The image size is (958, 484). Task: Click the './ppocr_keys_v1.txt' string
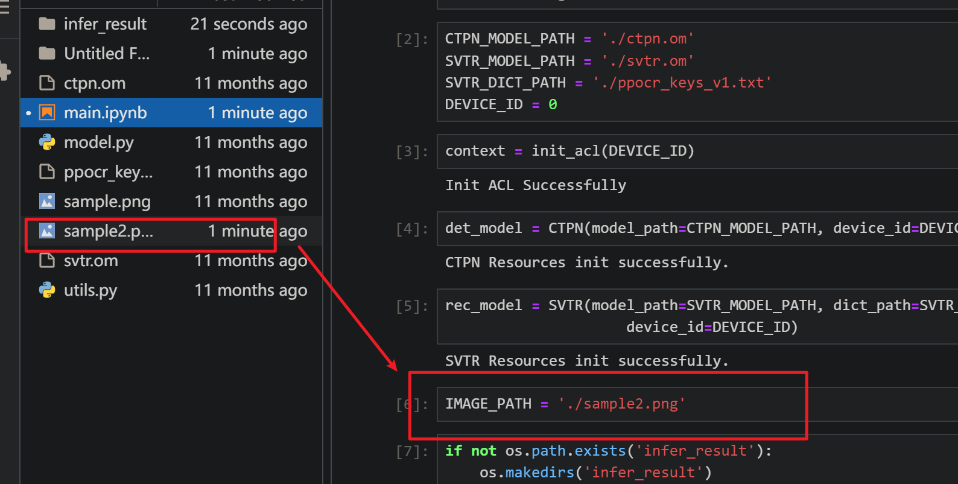(682, 83)
